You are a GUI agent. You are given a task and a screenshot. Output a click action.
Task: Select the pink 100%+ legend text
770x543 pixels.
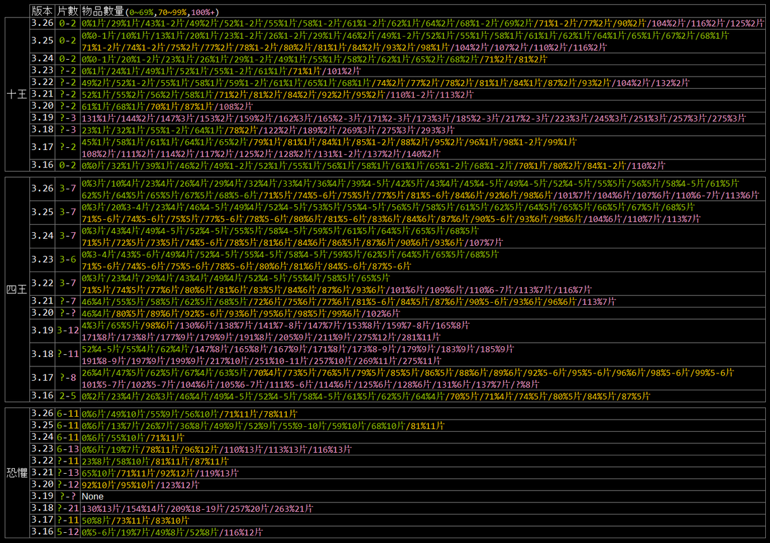pos(203,12)
